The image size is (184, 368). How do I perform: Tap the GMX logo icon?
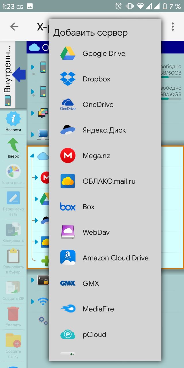(x=68, y=283)
